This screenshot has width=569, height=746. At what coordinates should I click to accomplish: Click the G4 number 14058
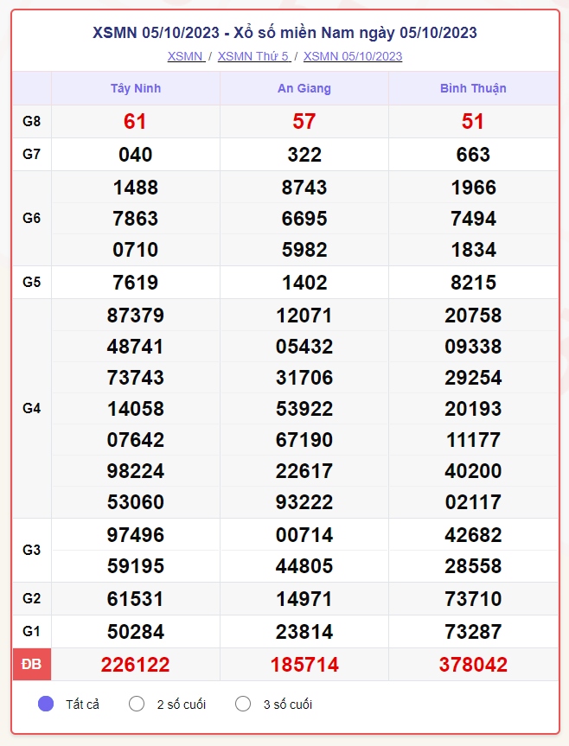[x=136, y=409]
